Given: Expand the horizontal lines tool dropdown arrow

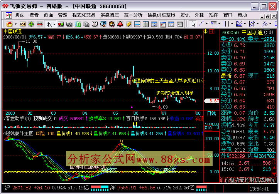Looking at the screenshot, I should 219,24.
